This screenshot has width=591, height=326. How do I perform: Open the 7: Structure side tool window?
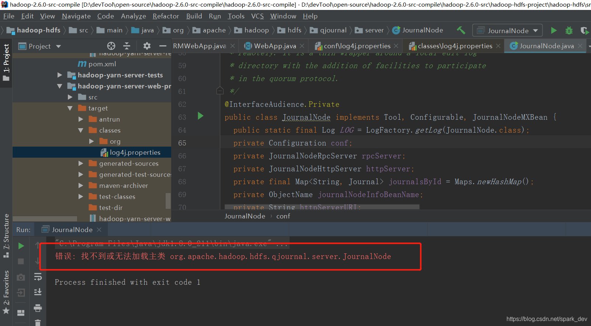pyautogui.click(x=6, y=236)
